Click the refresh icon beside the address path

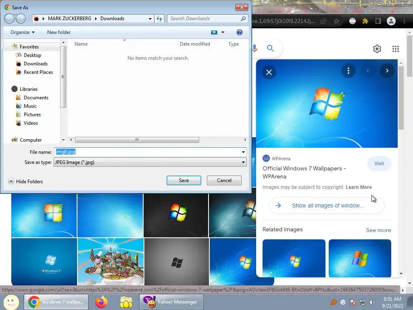pos(159,19)
